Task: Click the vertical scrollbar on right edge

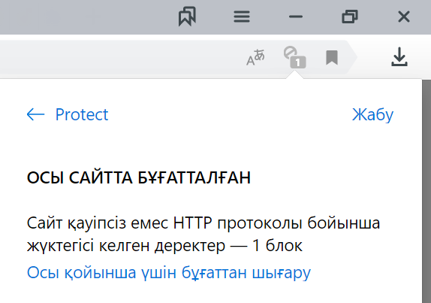Action: [426, 191]
